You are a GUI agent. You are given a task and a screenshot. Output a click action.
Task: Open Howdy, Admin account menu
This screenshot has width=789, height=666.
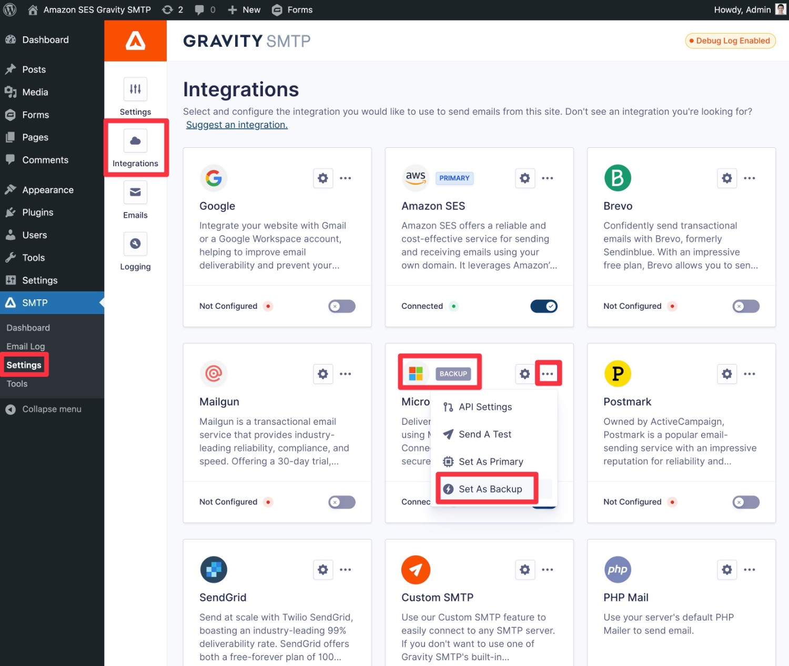coord(750,10)
